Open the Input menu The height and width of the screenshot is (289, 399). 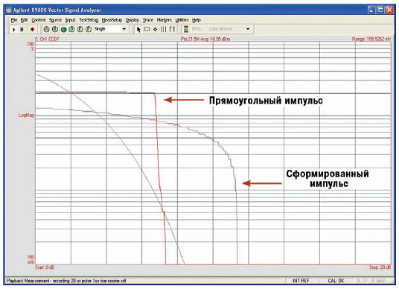[x=70, y=20]
